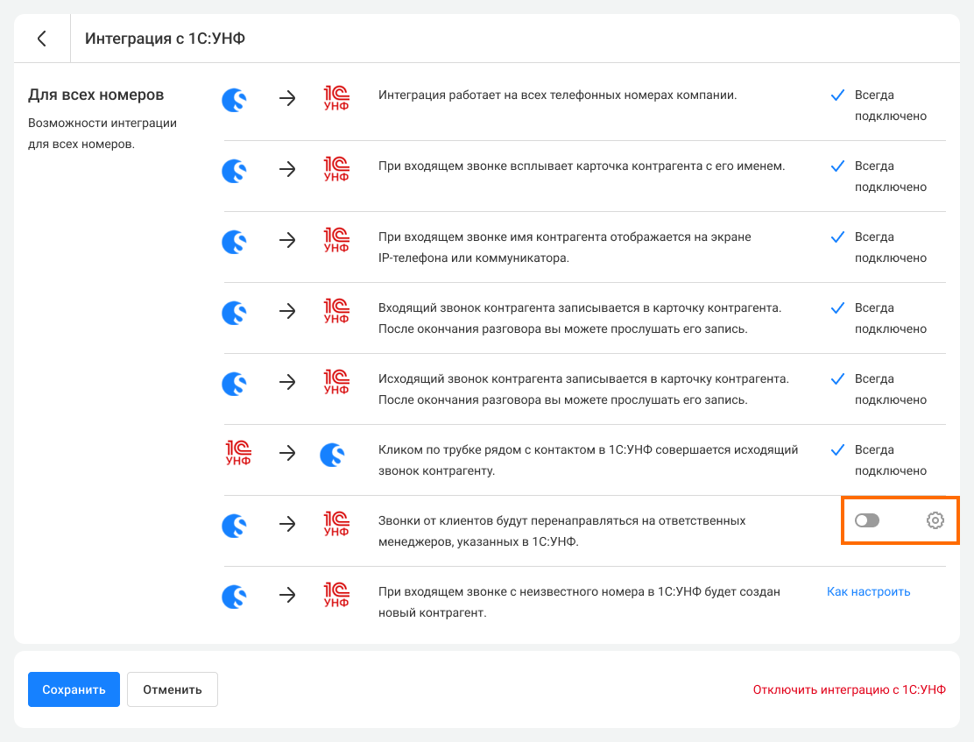This screenshot has width=974, height=742.
Task: Click the 'Интеграция с 1С:УНФ' page title
Action: [166, 39]
